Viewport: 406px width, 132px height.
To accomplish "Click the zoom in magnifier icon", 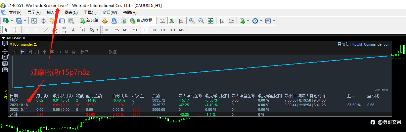I will [192, 21].
